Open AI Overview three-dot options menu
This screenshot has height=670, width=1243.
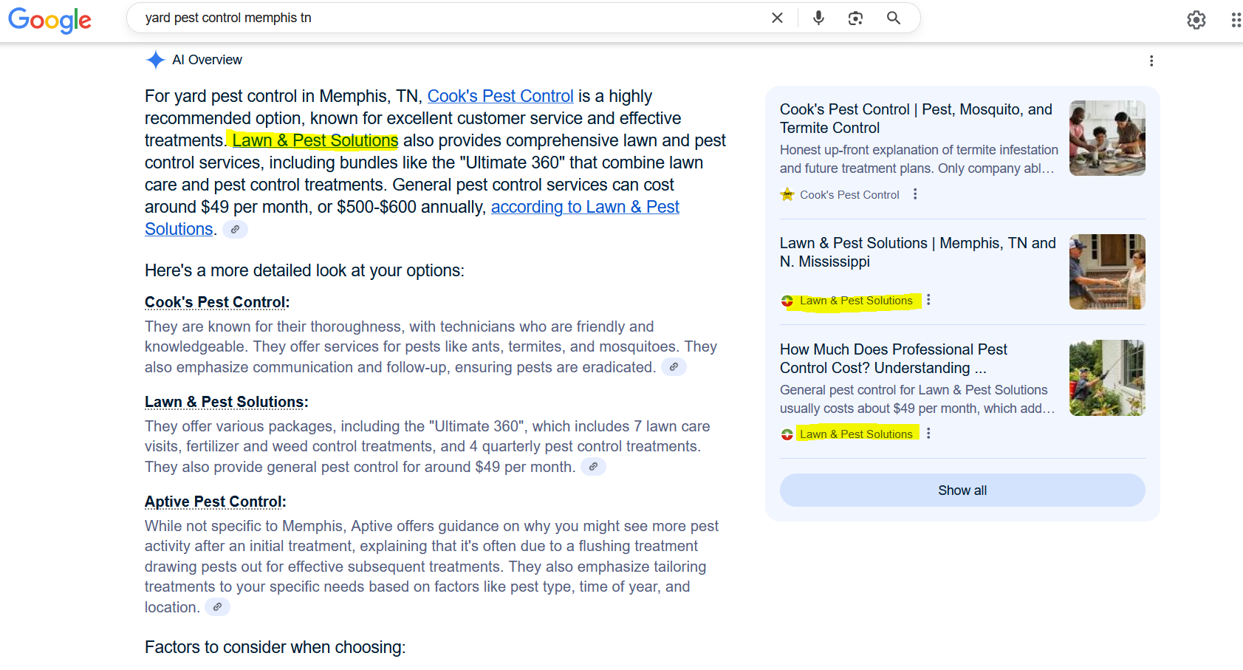click(1151, 61)
